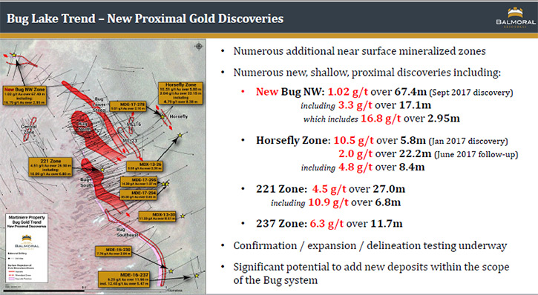Image resolution: width=538 pixels, height=295 pixels.
Task: Click the yellow star in Bug NW zone
Action: tap(14, 55)
